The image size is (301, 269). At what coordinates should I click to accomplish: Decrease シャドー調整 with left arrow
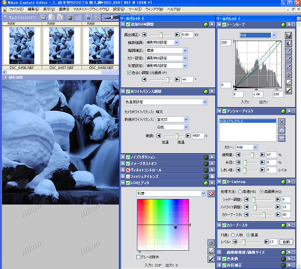246,200
